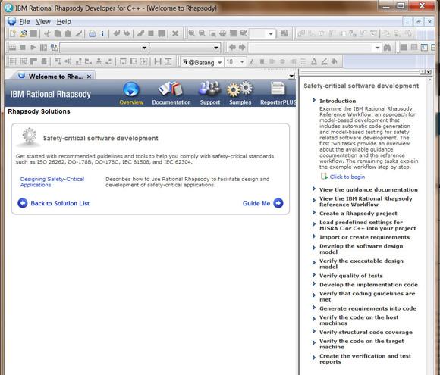
Task: Toggle the rightmost window view icon in toolbar
Action: [x=433, y=48]
